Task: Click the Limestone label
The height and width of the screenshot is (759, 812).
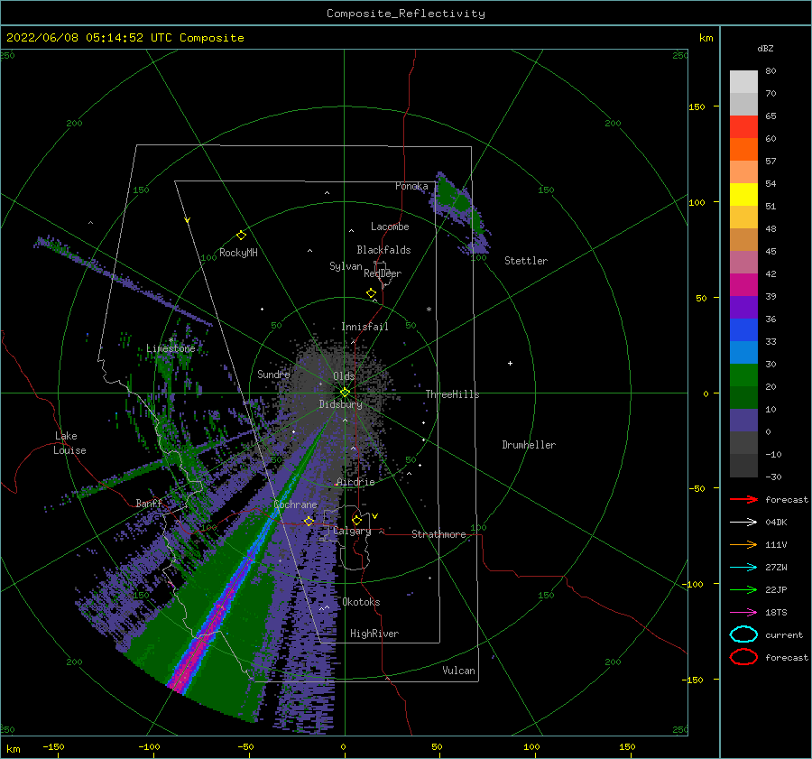Action: tap(171, 348)
